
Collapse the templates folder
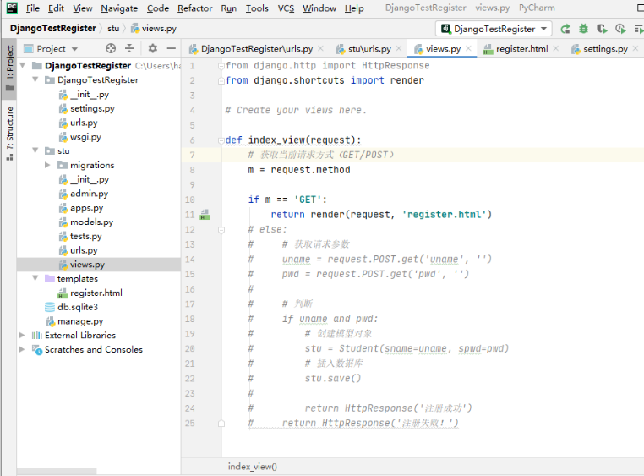pyautogui.click(x=35, y=278)
